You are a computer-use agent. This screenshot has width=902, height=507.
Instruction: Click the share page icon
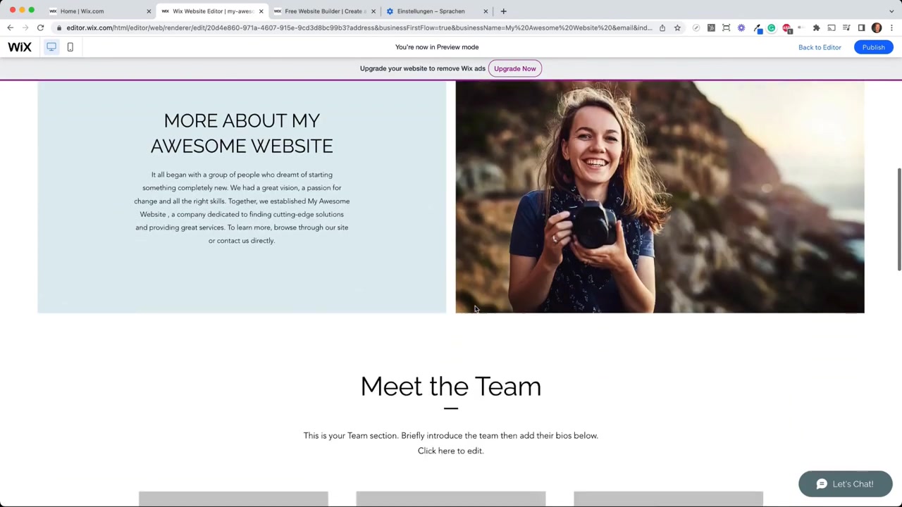[x=662, y=28]
